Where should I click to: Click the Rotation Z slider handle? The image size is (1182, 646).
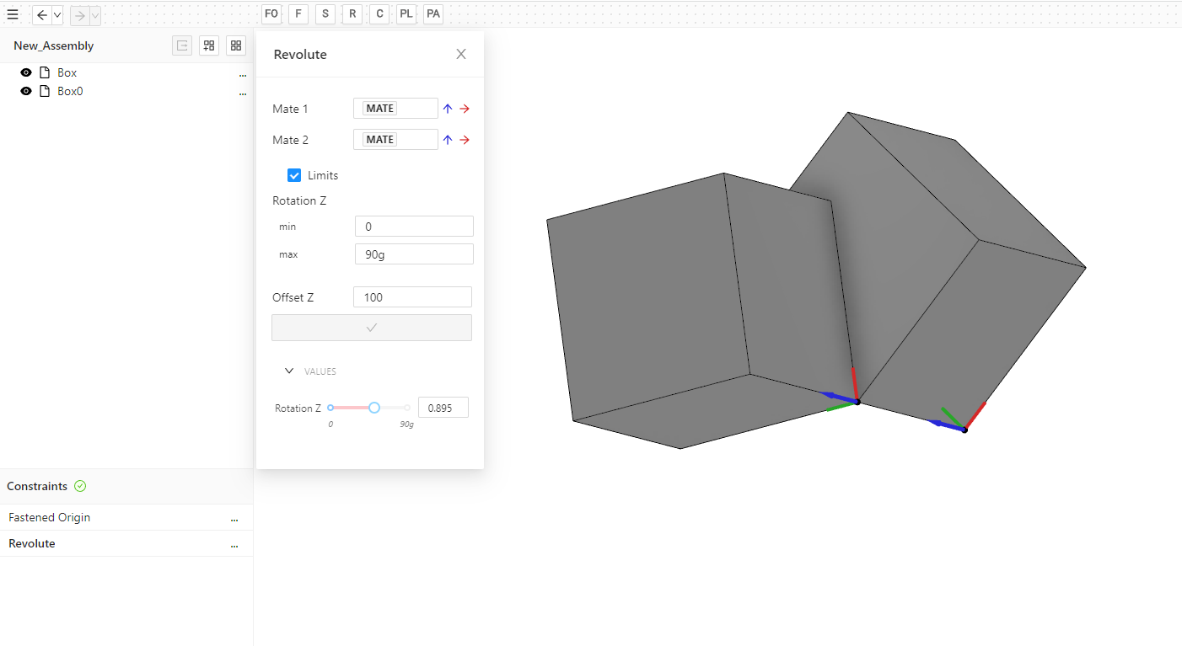click(374, 408)
